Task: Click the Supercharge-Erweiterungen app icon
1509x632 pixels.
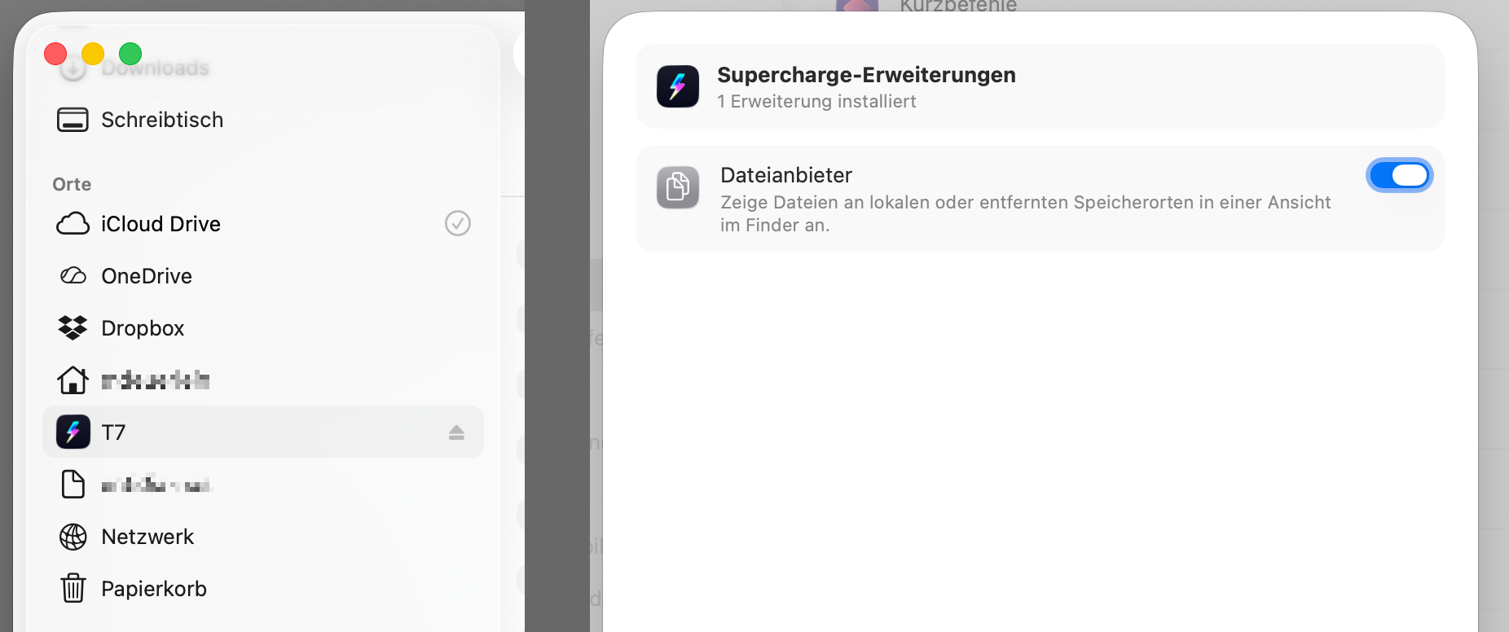Action: point(678,86)
